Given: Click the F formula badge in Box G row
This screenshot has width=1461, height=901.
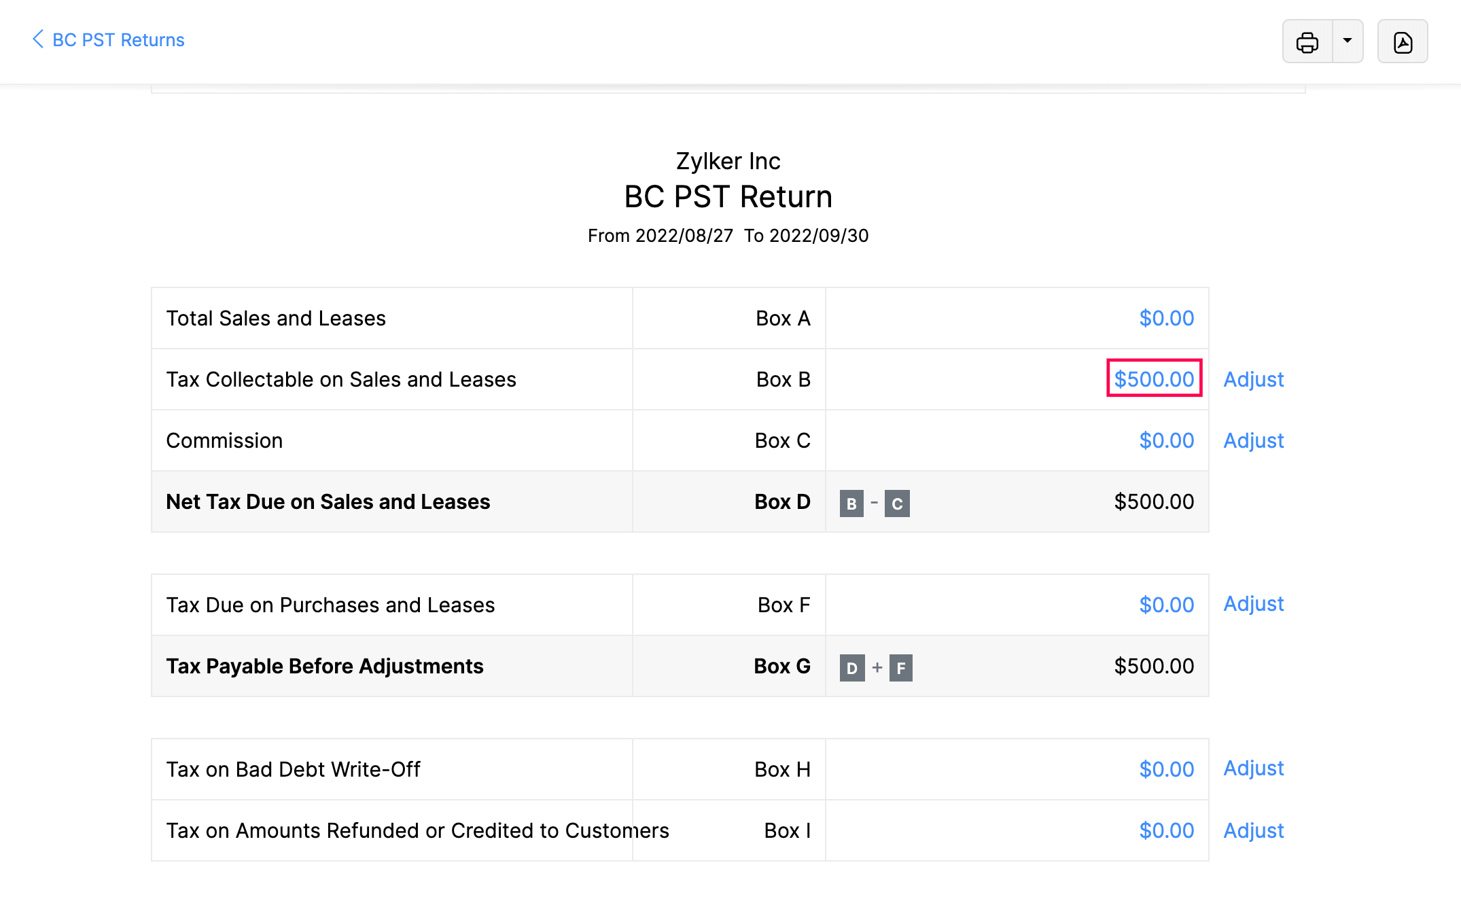Looking at the screenshot, I should pyautogui.click(x=901, y=668).
